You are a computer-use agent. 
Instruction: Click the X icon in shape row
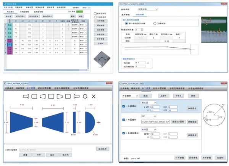[94, 96]
